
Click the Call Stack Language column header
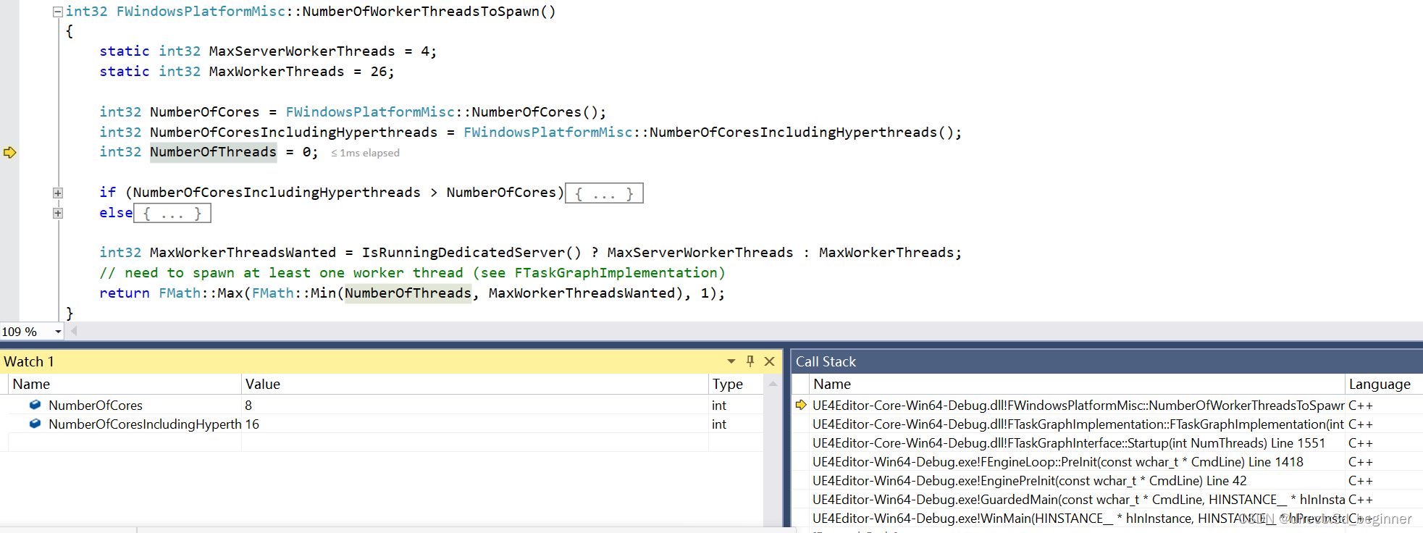pos(1383,384)
